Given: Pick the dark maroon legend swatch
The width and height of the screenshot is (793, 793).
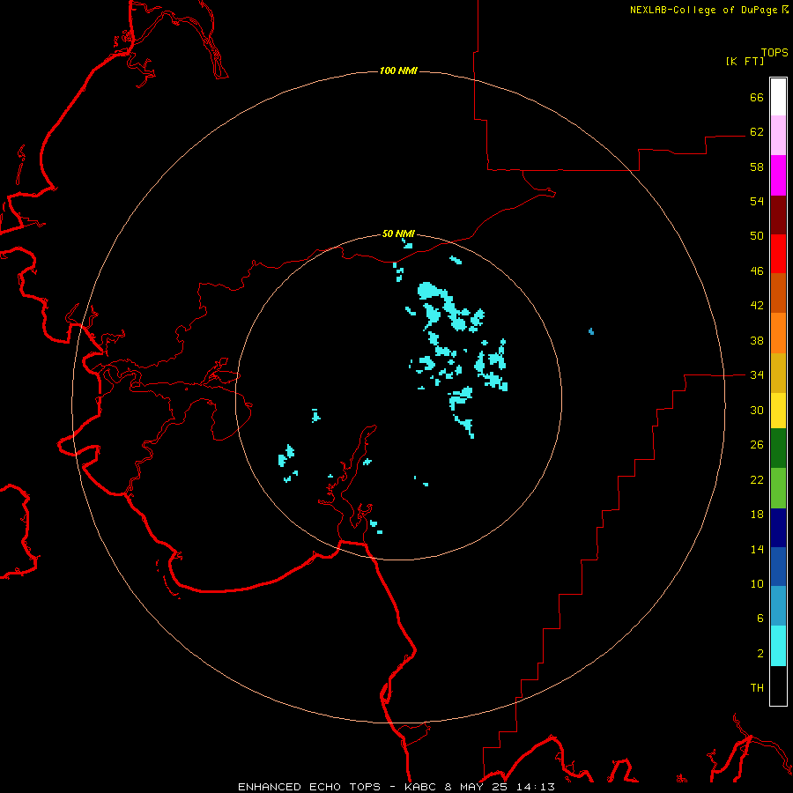Looking at the screenshot, I should (778, 214).
